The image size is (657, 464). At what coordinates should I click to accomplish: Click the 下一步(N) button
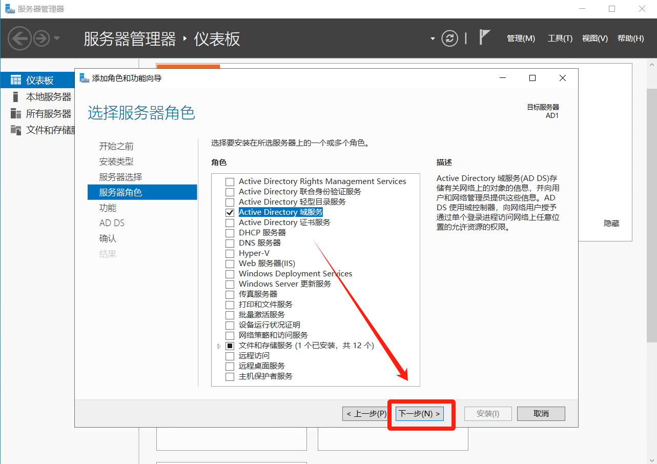419,414
